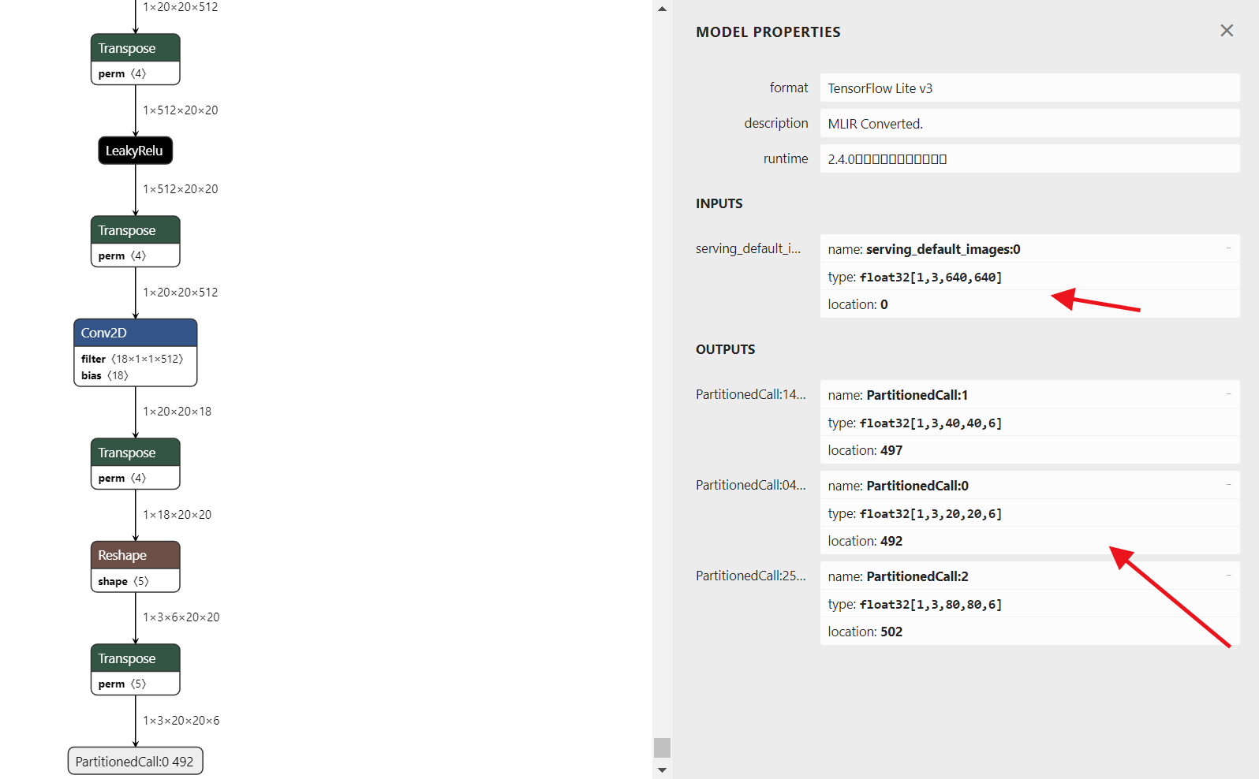Collapse the PartitionedCall:2 output entry
This screenshot has width=1259, height=779.
(1228, 576)
